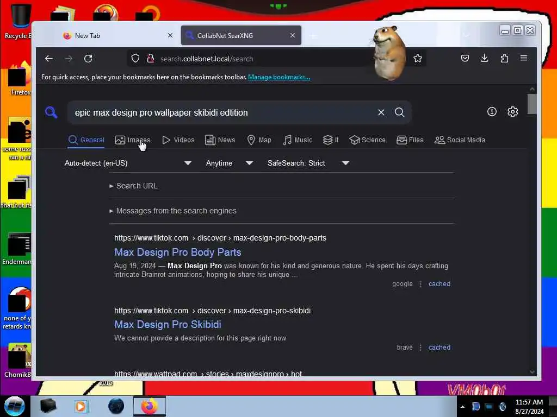The image size is (557, 417).
Task: Click the search query input field
Action: [x=224, y=112]
